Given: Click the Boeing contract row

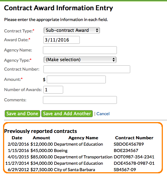Looking at the screenshot, I should pos(61,151).
